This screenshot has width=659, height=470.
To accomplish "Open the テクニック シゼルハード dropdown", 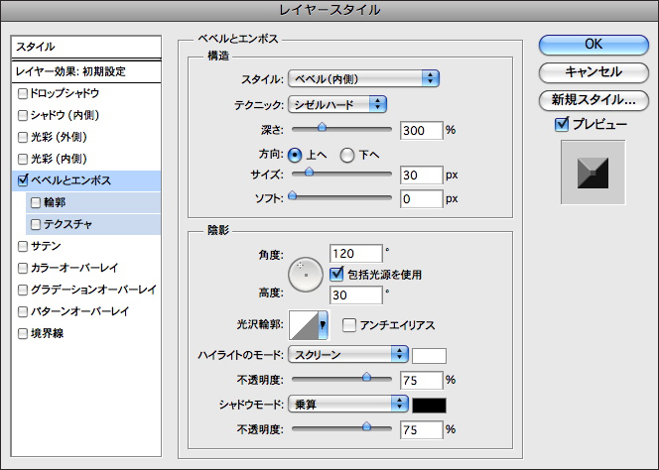I will (337, 104).
